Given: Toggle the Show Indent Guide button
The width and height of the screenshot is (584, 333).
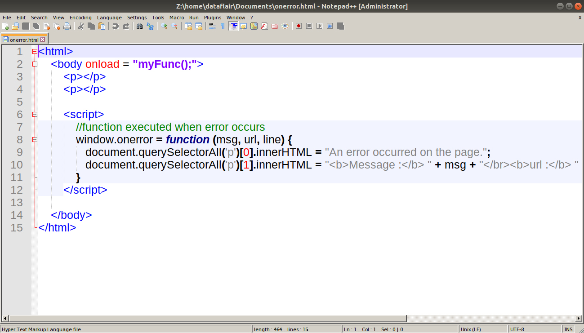Looking at the screenshot, I should point(234,26).
